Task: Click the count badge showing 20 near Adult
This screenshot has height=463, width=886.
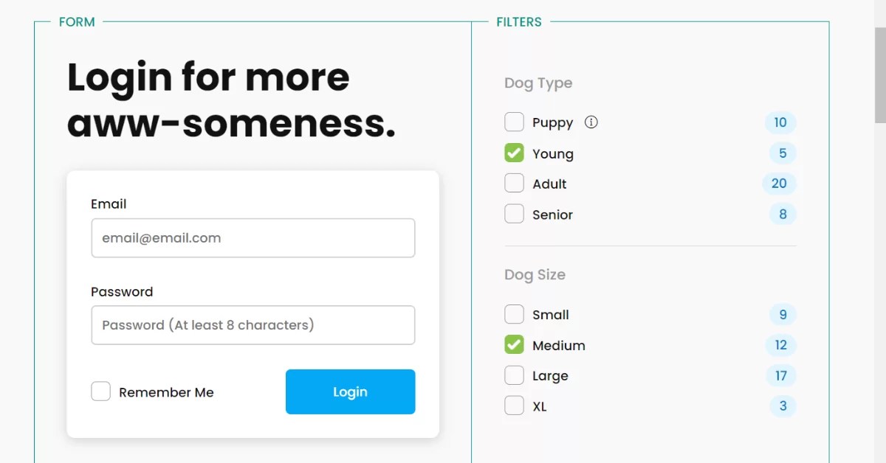Action: (780, 183)
